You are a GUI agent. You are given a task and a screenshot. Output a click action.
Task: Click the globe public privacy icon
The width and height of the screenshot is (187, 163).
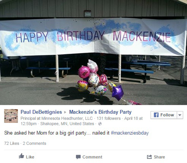pos(100,124)
